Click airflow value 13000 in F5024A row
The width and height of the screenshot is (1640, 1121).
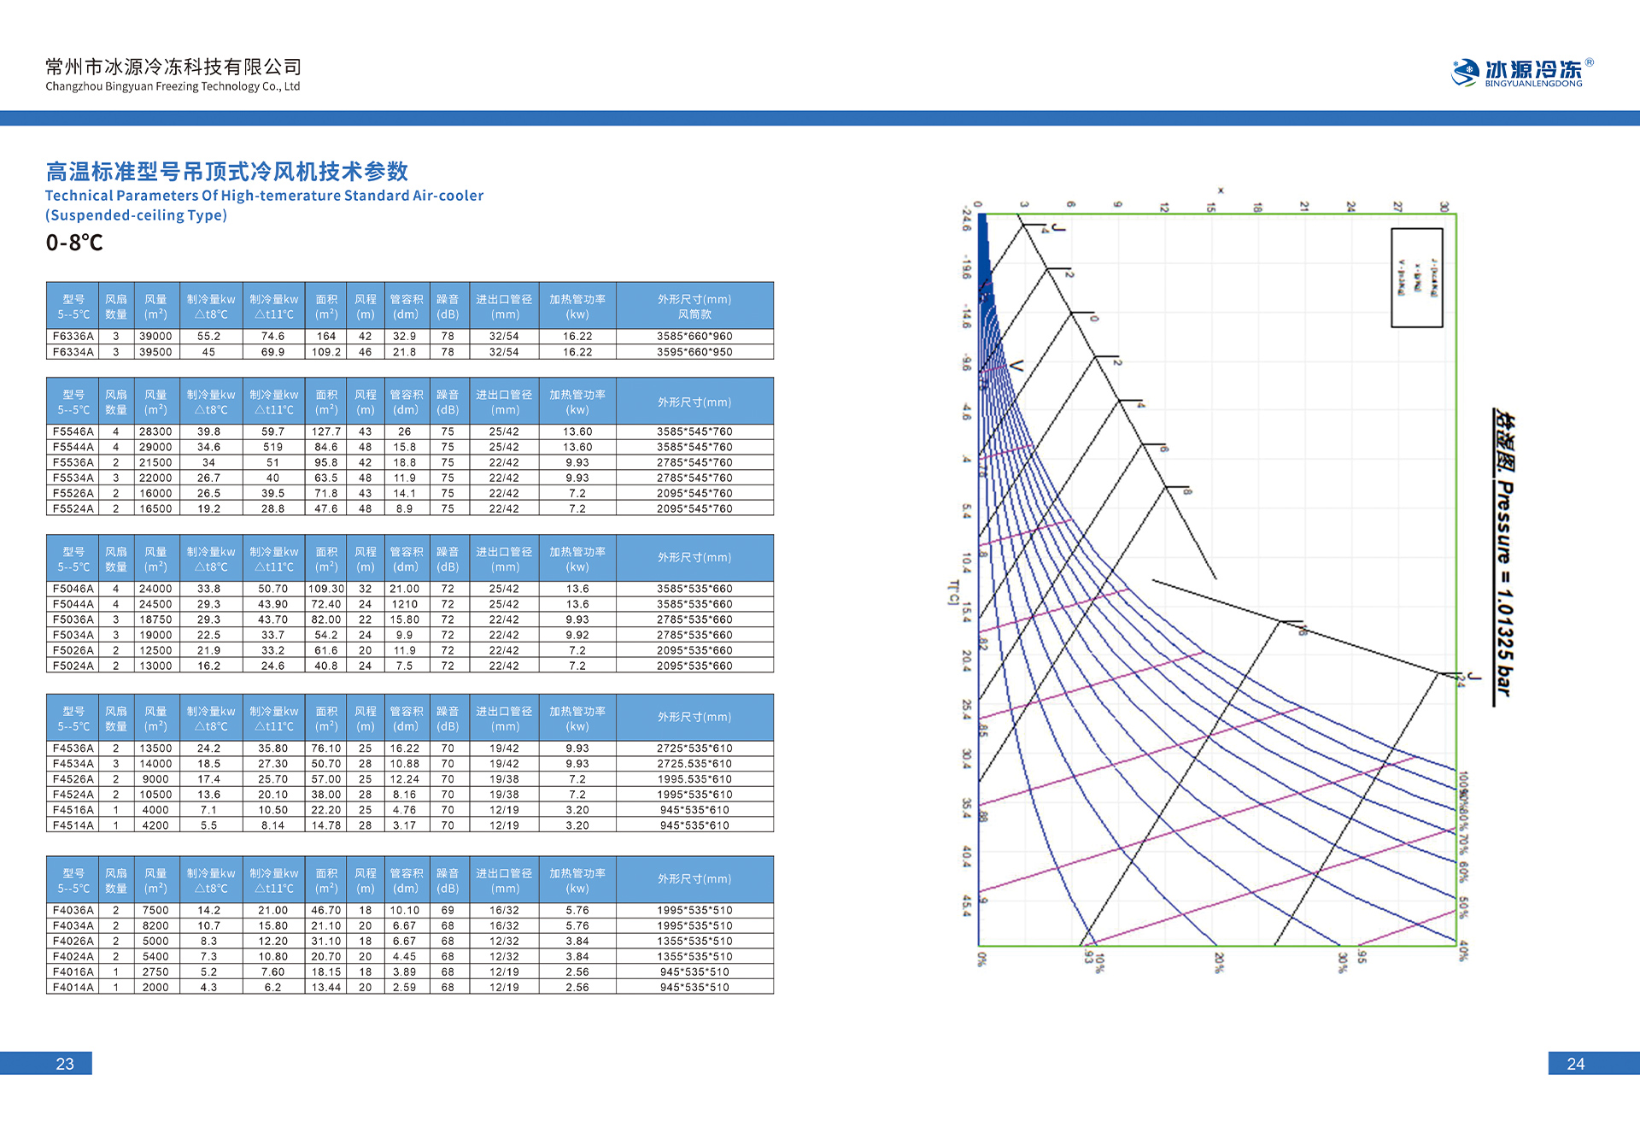[155, 666]
